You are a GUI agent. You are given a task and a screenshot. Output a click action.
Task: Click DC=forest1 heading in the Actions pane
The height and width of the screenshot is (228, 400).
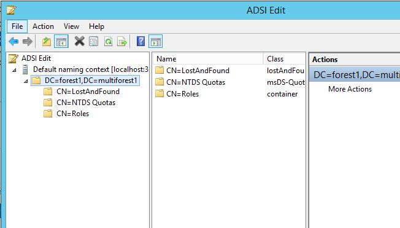click(355, 75)
